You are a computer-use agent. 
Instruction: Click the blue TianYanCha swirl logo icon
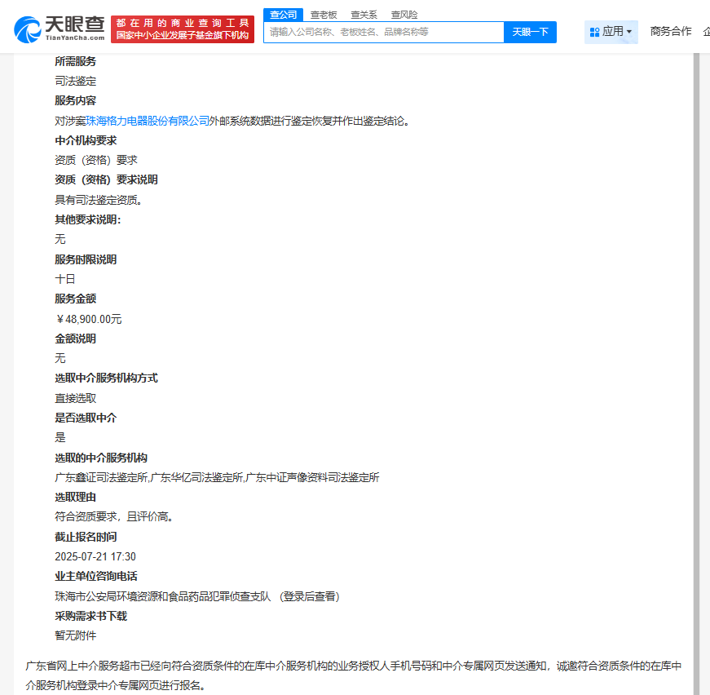tap(27, 30)
